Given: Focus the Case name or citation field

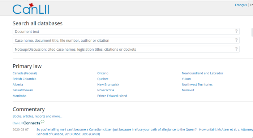Looking at the screenshot, I should click(126, 40).
